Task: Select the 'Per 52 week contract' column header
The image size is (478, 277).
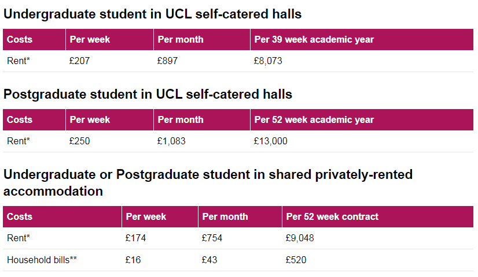Action: coord(332,217)
